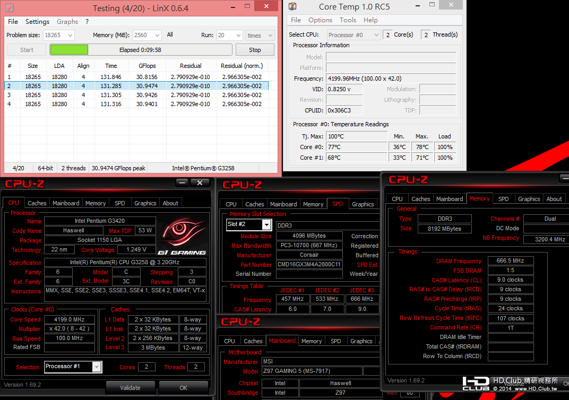Screen dimensions: 569x400
Task: Click the Specification field Pentium G3258 @ 3.20GHz
Action: [x=125, y=262]
